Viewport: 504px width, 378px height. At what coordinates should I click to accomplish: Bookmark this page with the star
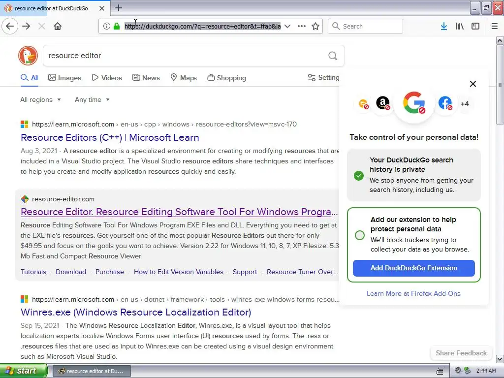coord(315,26)
